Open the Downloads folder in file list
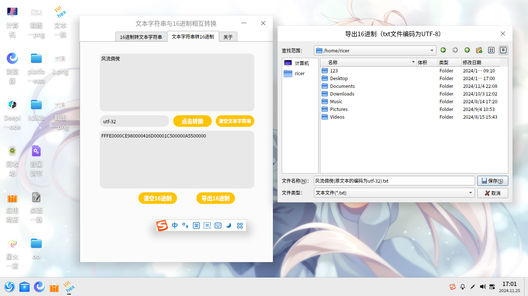 pyautogui.click(x=342, y=94)
